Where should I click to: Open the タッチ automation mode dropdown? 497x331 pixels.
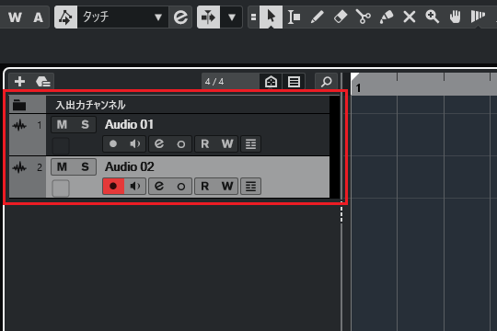pyautogui.click(x=122, y=17)
